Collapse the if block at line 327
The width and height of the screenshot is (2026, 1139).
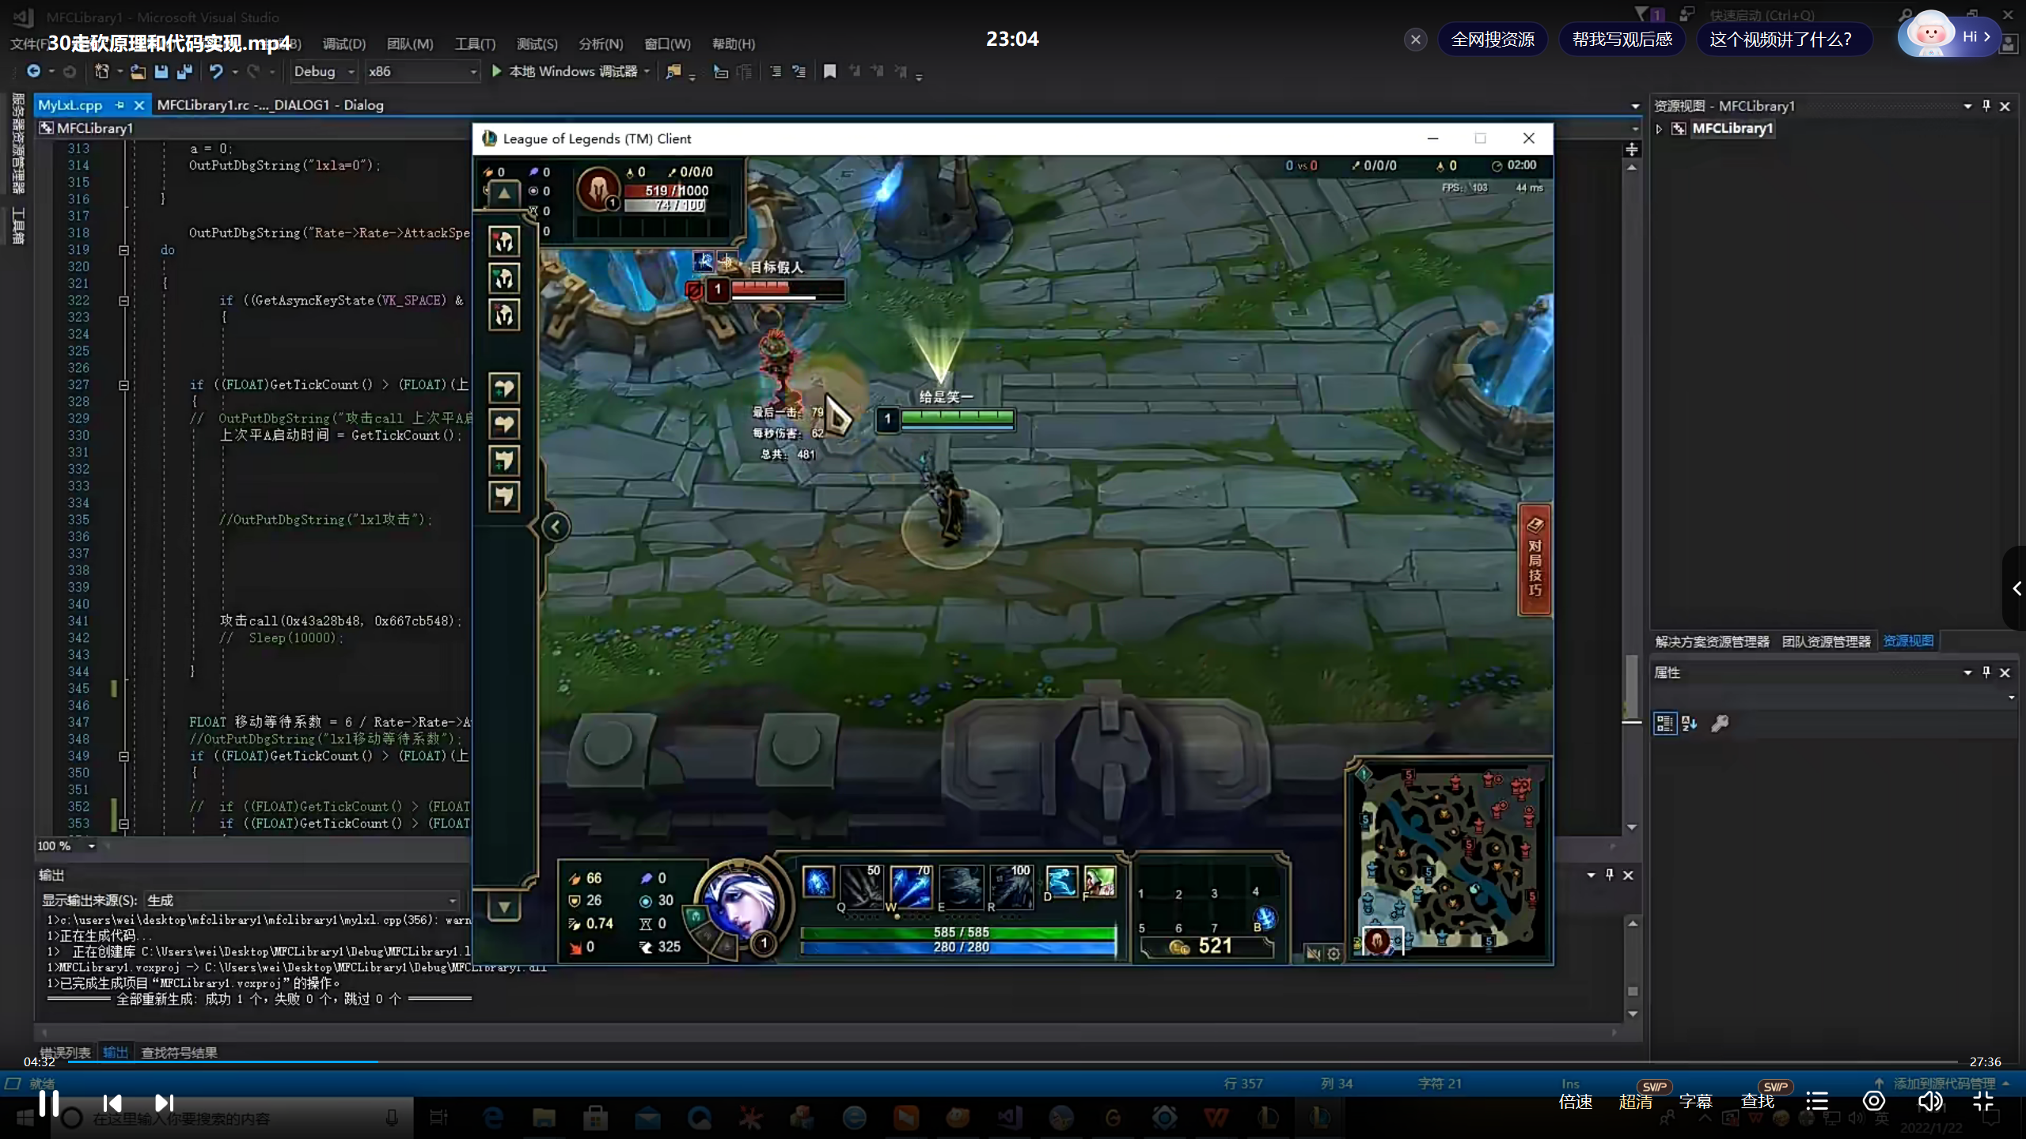click(x=124, y=385)
